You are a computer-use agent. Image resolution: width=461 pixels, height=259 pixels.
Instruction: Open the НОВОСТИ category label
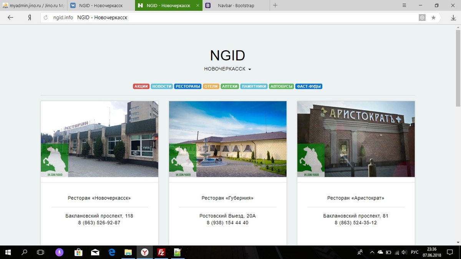coord(161,86)
